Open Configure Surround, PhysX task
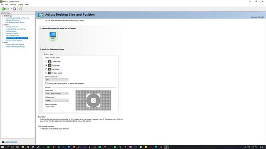Image resolution: width=266 pixels, height=149 pixels. (15, 22)
